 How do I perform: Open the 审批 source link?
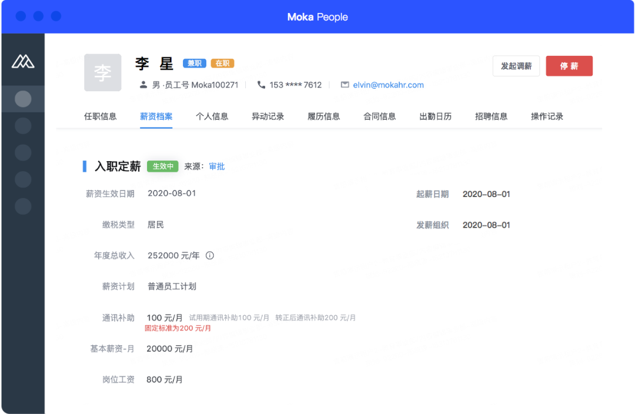pos(217,166)
